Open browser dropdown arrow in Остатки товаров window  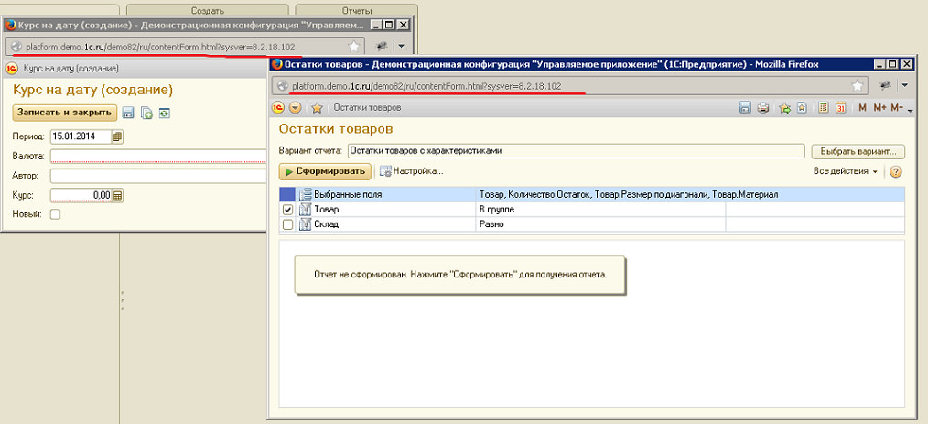click(x=905, y=86)
